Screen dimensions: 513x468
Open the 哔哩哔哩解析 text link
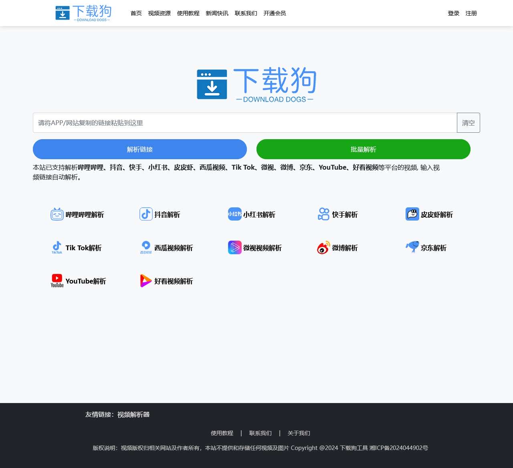coord(85,215)
